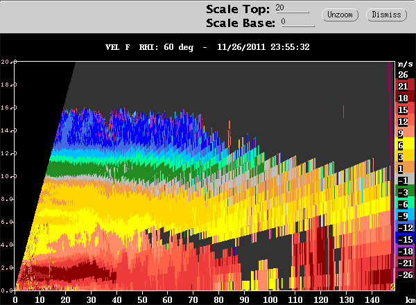This screenshot has width=416, height=305.
Task: Click the m/s units label
Action: [x=405, y=64]
